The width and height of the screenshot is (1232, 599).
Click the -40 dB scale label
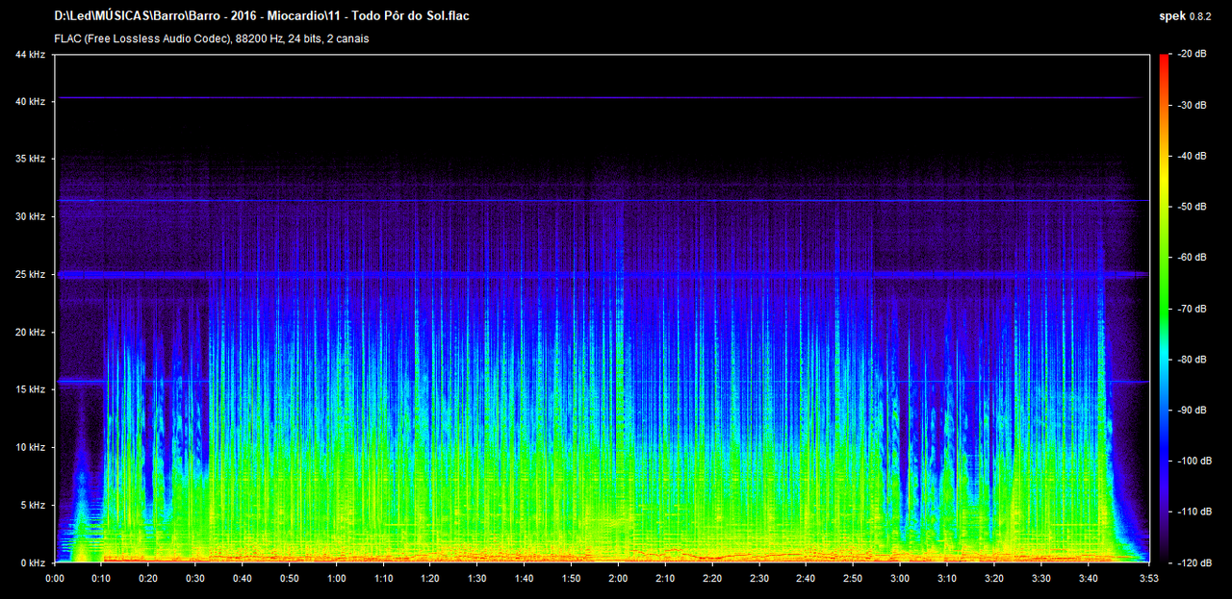[1193, 156]
